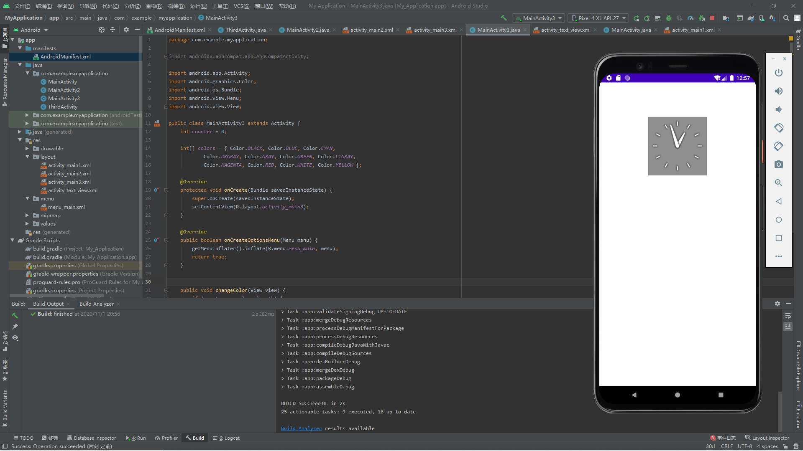Screen dimensions: 803x451
Task: Click the Debug app bug icon
Action: [669, 18]
